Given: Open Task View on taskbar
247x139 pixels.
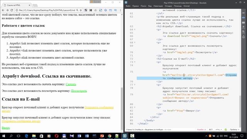Looking at the screenshot, I should click(x=19, y=136).
